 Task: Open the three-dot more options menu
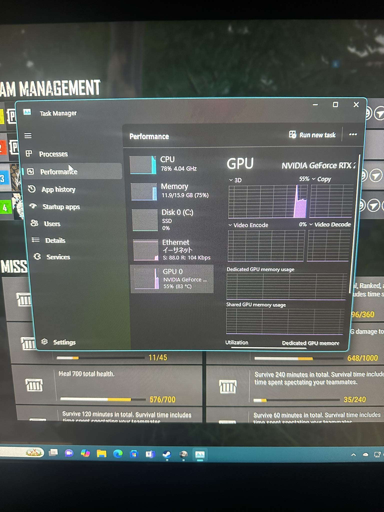(353, 134)
